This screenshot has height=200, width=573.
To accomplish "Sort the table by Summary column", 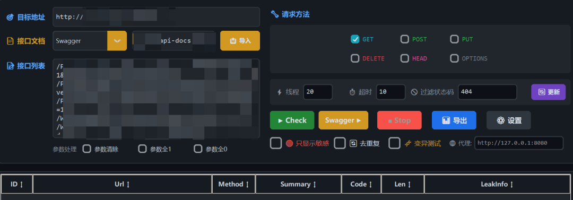I will pos(298,184).
